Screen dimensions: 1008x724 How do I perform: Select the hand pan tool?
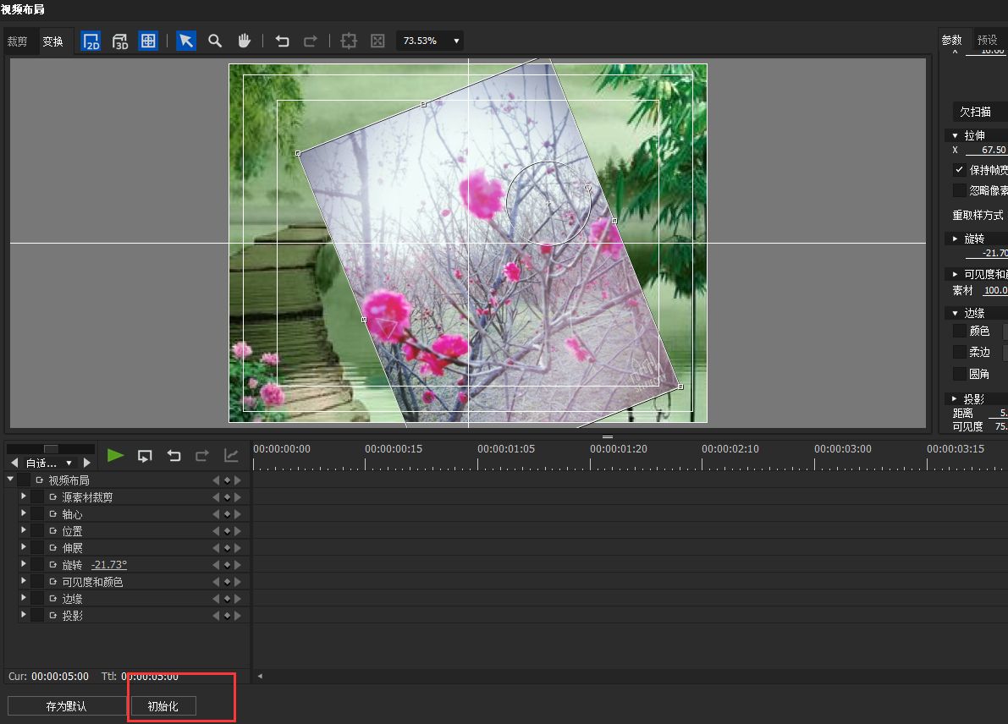click(244, 41)
